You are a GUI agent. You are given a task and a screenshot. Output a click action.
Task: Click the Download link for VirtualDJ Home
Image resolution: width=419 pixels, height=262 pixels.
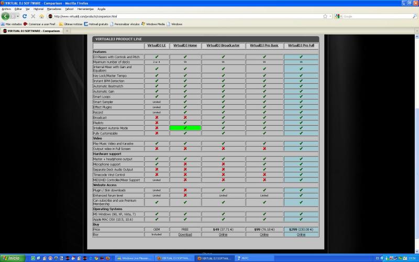[185, 234]
